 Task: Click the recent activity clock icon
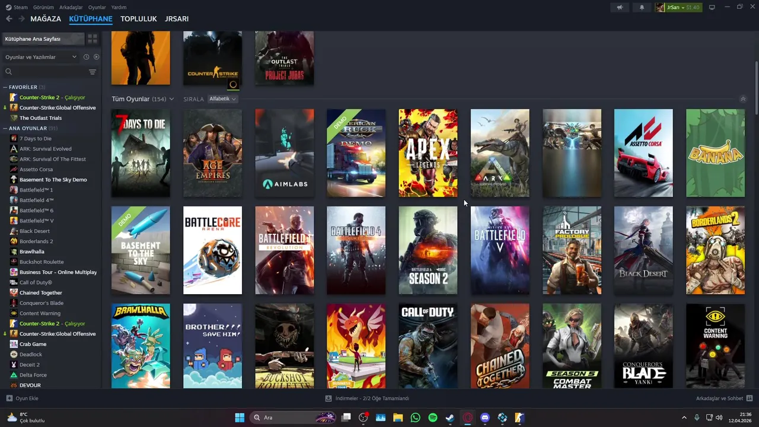86,57
